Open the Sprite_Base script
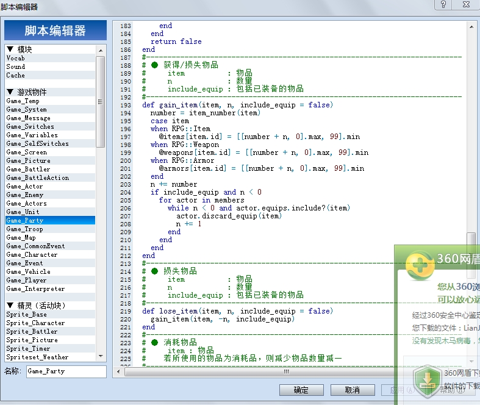Image resolution: width=480 pixels, height=405 pixels. click(x=50, y=314)
